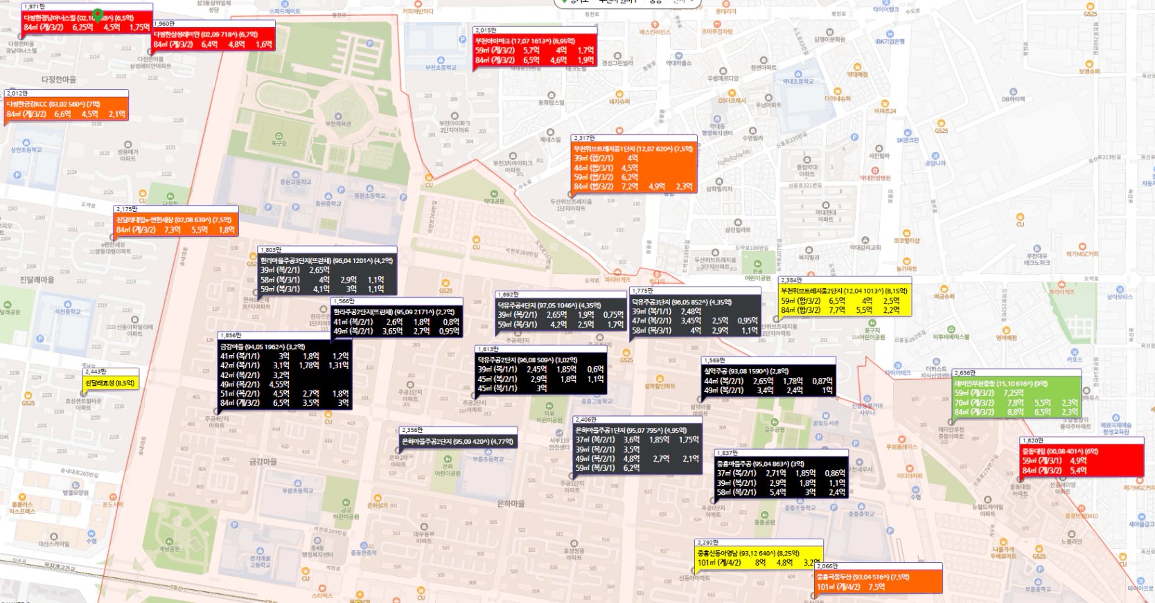The width and height of the screenshot is (1155, 603).
Task: Click the 약대초등학교 school icon
Action: click(x=797, y=73)
